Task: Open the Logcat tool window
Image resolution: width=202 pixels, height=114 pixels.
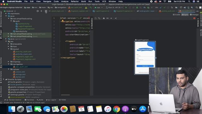Action: pyautogui.click(x=51, y=100)
